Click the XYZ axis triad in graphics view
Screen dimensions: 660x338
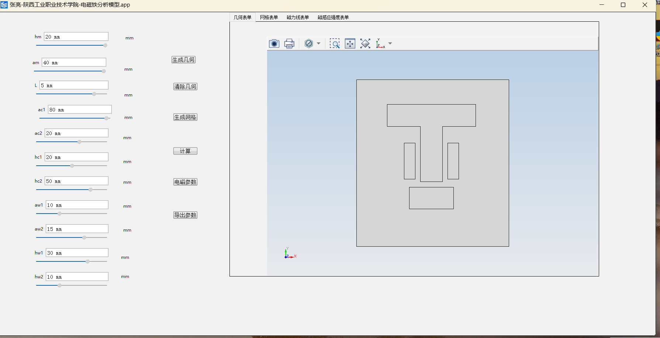click(290, 253)
